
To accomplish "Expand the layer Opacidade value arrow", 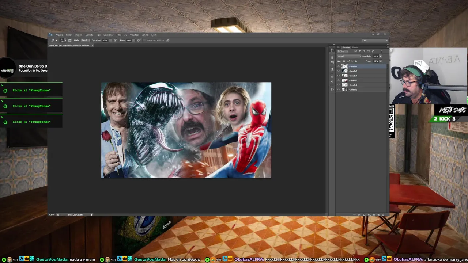I will (381, 56).
